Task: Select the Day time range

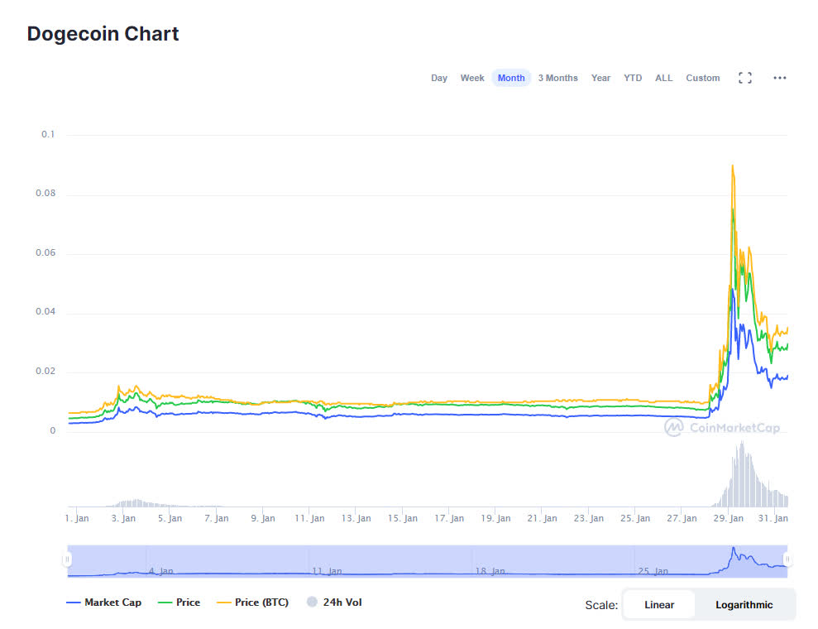Action: (439, 78)
